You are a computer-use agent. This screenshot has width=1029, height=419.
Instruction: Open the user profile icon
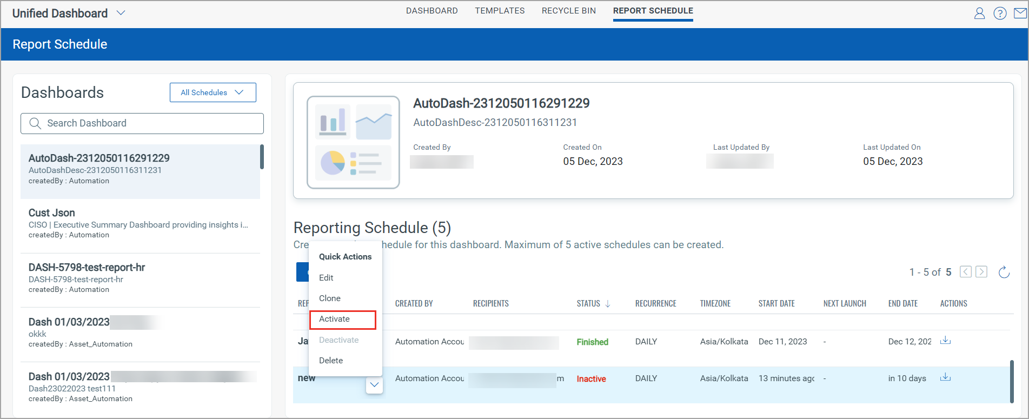pyautogui.click(x=979, y=14)
